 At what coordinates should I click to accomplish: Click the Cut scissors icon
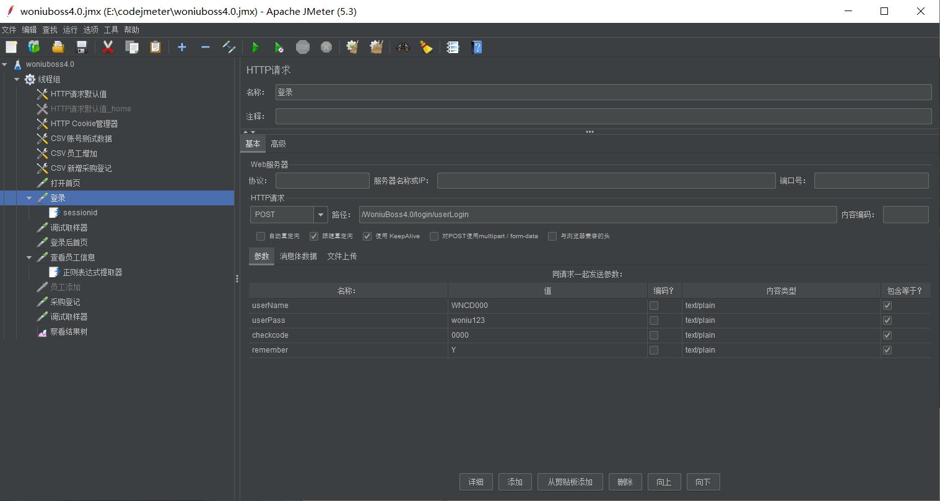click(x=108, y=47)
